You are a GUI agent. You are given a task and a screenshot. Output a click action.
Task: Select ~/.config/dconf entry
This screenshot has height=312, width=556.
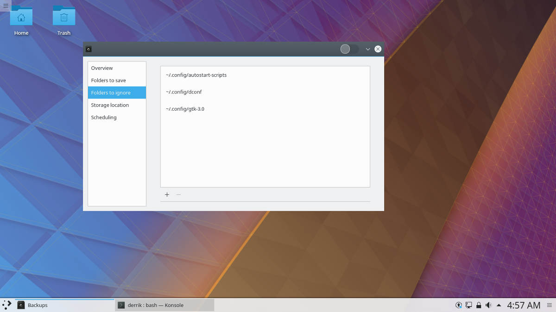(265, 92)
